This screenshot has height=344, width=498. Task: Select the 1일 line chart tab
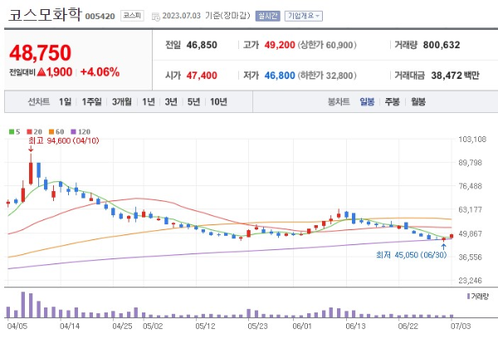(x=65, y=101)
